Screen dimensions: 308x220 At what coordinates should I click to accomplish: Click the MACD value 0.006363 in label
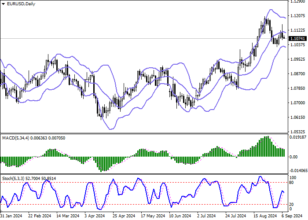tap(39, 138)
